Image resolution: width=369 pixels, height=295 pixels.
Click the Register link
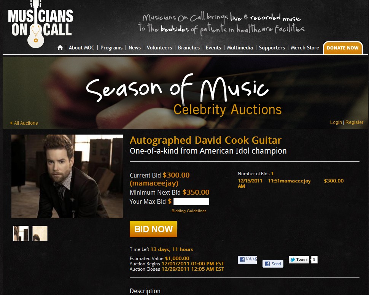354,122
